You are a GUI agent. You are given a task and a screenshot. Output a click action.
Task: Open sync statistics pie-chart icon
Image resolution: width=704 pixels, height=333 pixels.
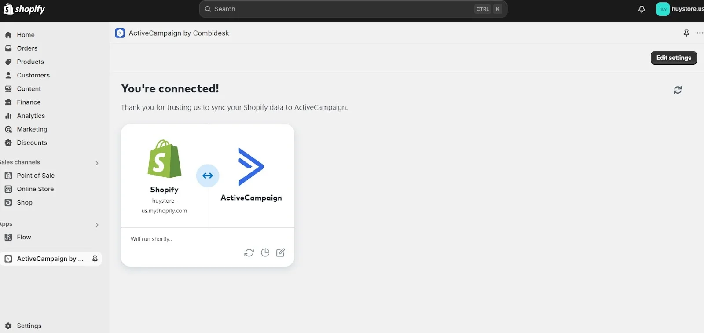tap(265, 252)
